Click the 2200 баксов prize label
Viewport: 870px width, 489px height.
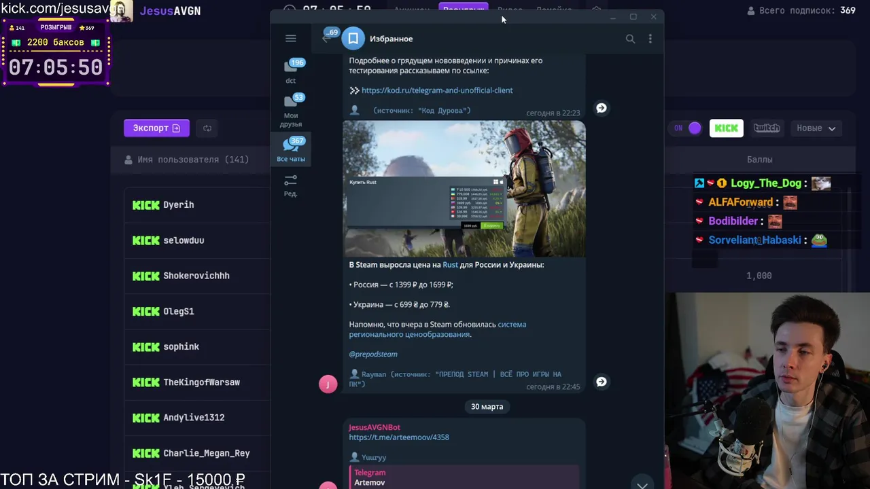point(56,42)
